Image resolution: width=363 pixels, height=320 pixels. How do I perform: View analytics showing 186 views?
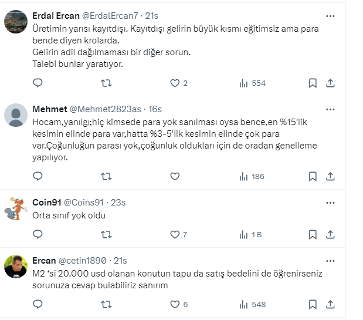[x=253, y=176]
